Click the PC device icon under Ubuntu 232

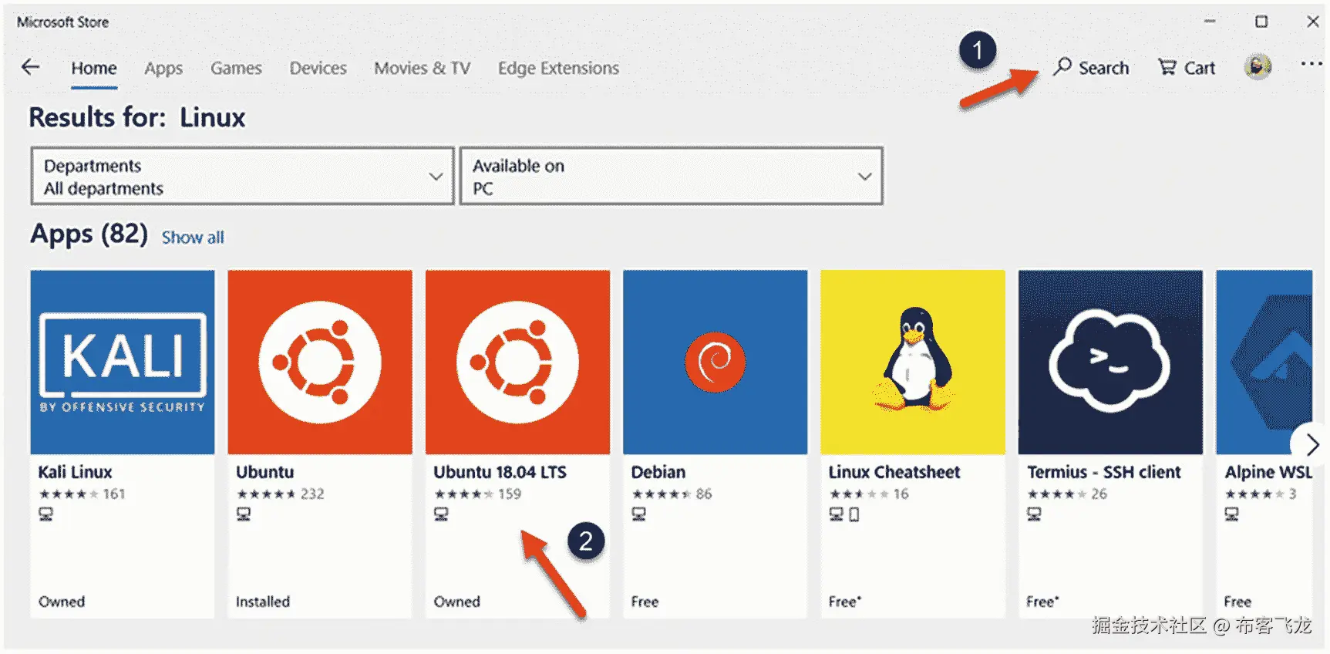point(244,514)
